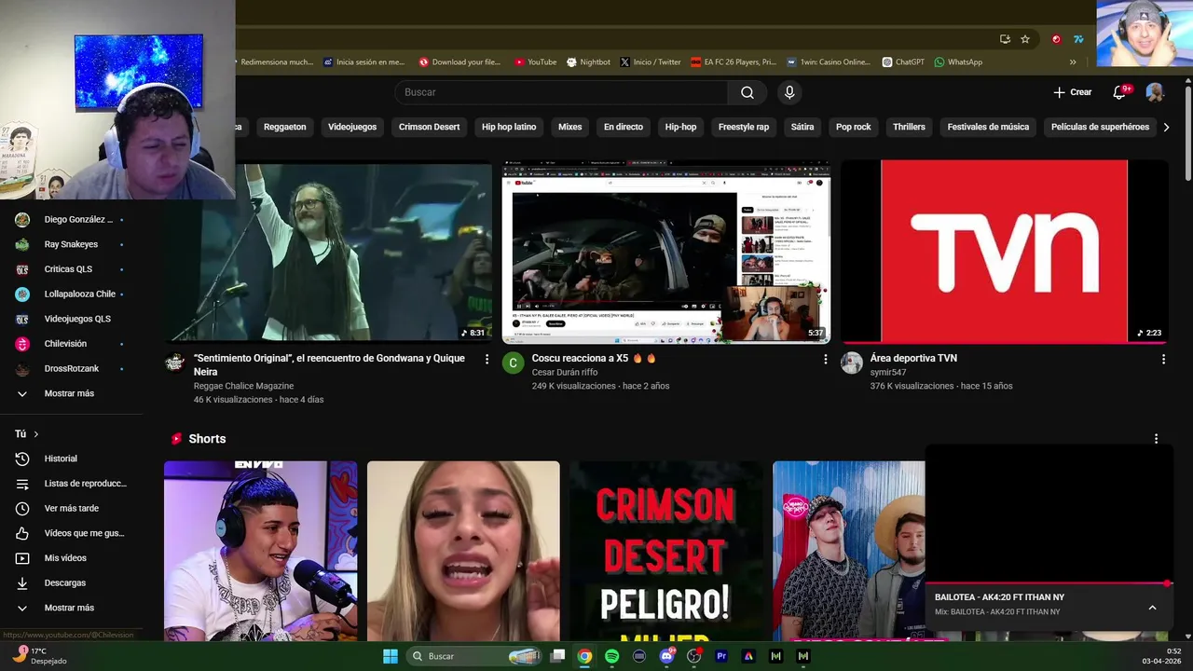This screenshot has width=1193, height=671.
Task: Open the Reggae Chalice Magazine channel avatar
Action: (x=174, y=363)
